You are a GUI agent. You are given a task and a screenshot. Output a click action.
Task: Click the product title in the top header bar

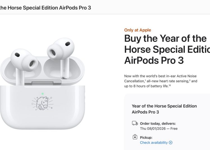pos(45,8)
